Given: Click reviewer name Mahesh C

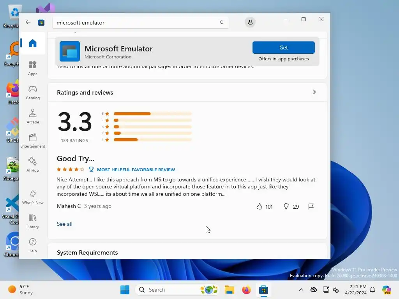Looking at the screenshot, I should pyautogui.click(x=69, y=206).
